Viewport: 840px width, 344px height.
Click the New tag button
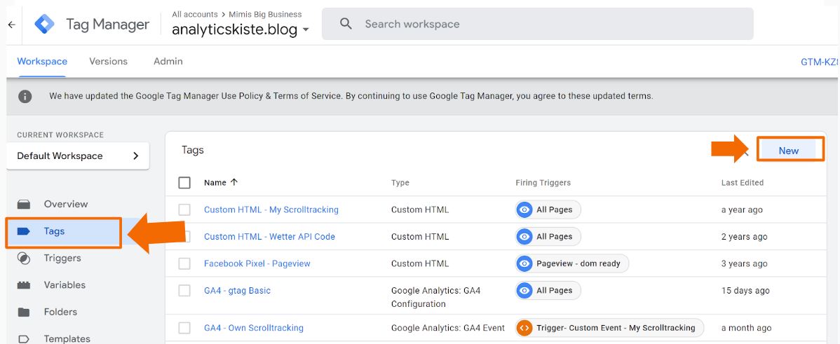coord(789,150)
